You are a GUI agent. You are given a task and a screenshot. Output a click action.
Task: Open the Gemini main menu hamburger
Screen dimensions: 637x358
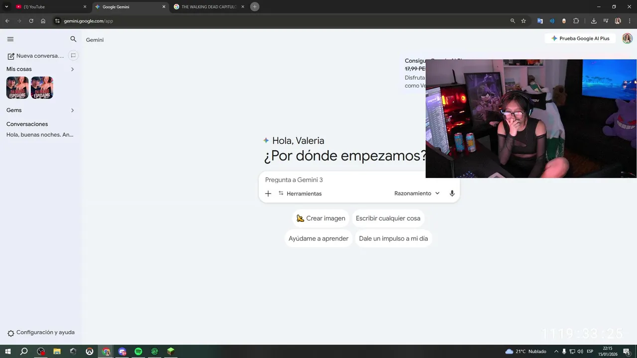(x=10, y=39)
